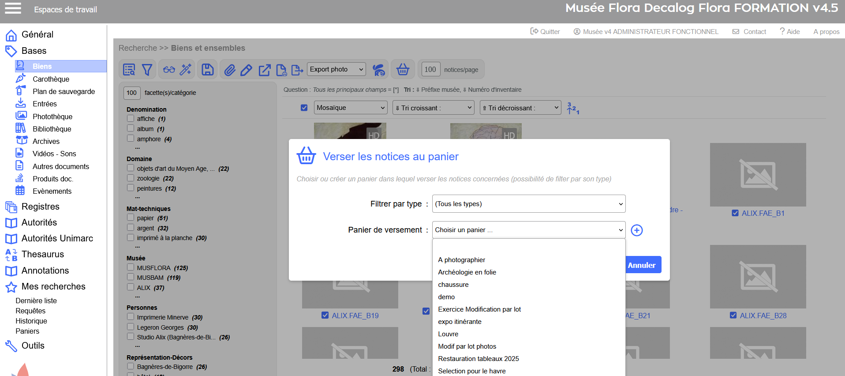Click the eyeglasses icon in toolbar

[169, 70]
